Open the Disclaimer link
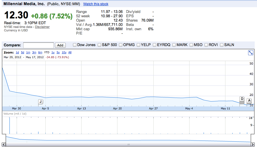Viewport: 257px width, 148px height. tap(42, 27)
